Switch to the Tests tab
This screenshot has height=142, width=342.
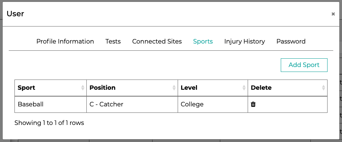click(x=113, y=41)
